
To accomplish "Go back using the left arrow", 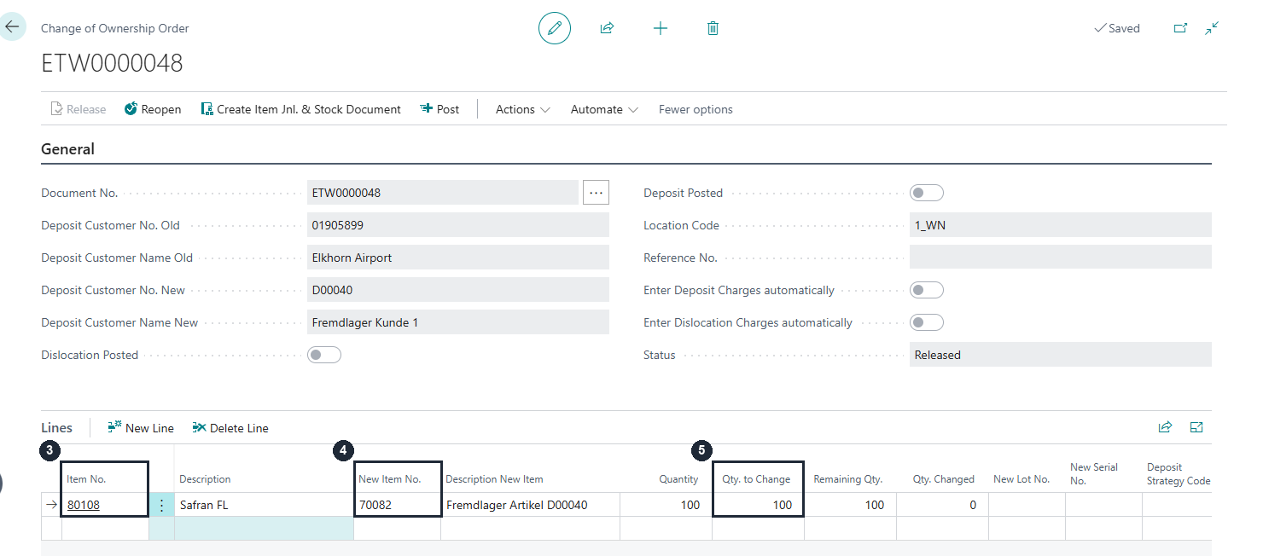I will [12, 26].
